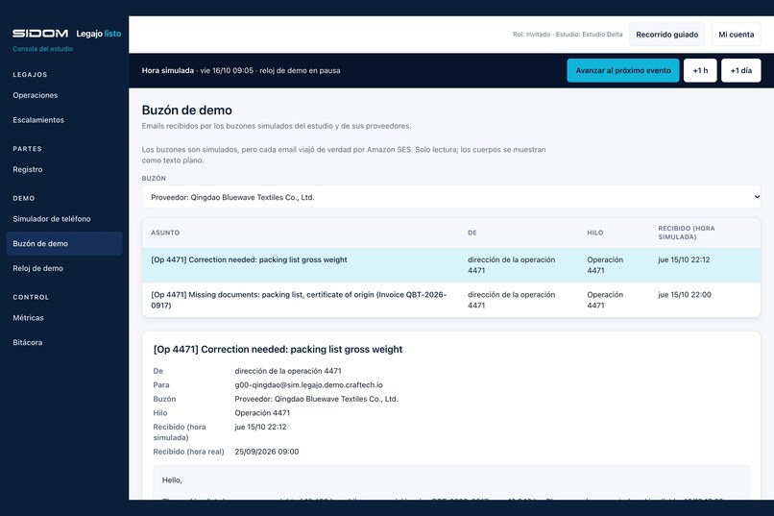The image size is (774, 516).
Task: Click the RECIBIDO (HORA SIMULADA) column header
Action: (x=687, y=233)
